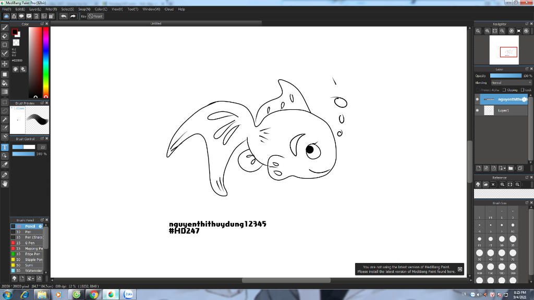534x300 pixels.
Task: Zoom in using Navigator plus magnifier
Action: point(488,31)
